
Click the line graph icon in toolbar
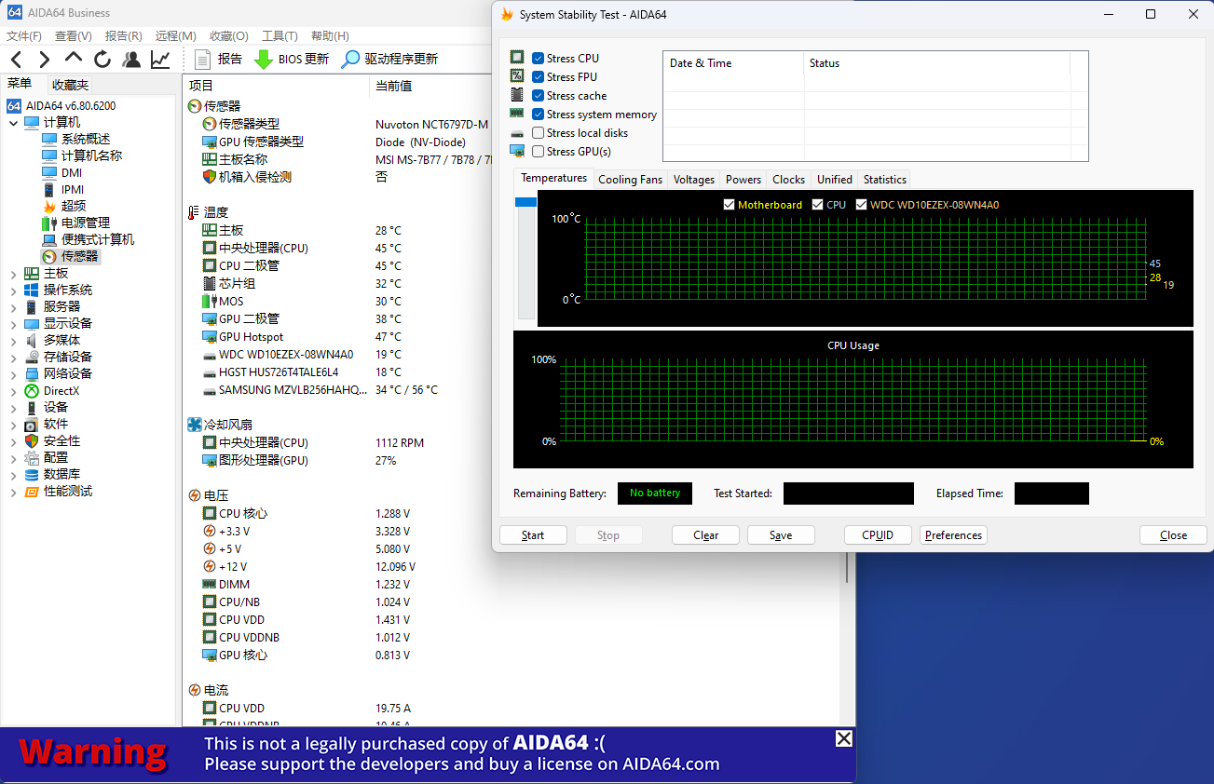[x=160, y=60]
